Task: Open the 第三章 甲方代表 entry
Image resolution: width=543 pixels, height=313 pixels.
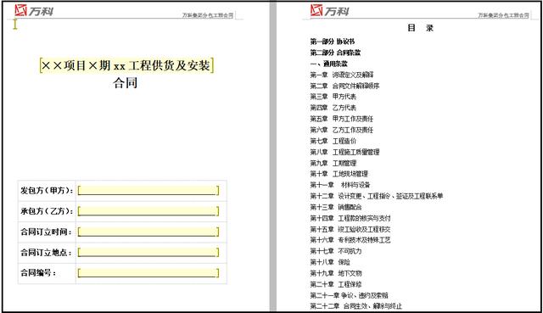Action: tap(333, 97)
